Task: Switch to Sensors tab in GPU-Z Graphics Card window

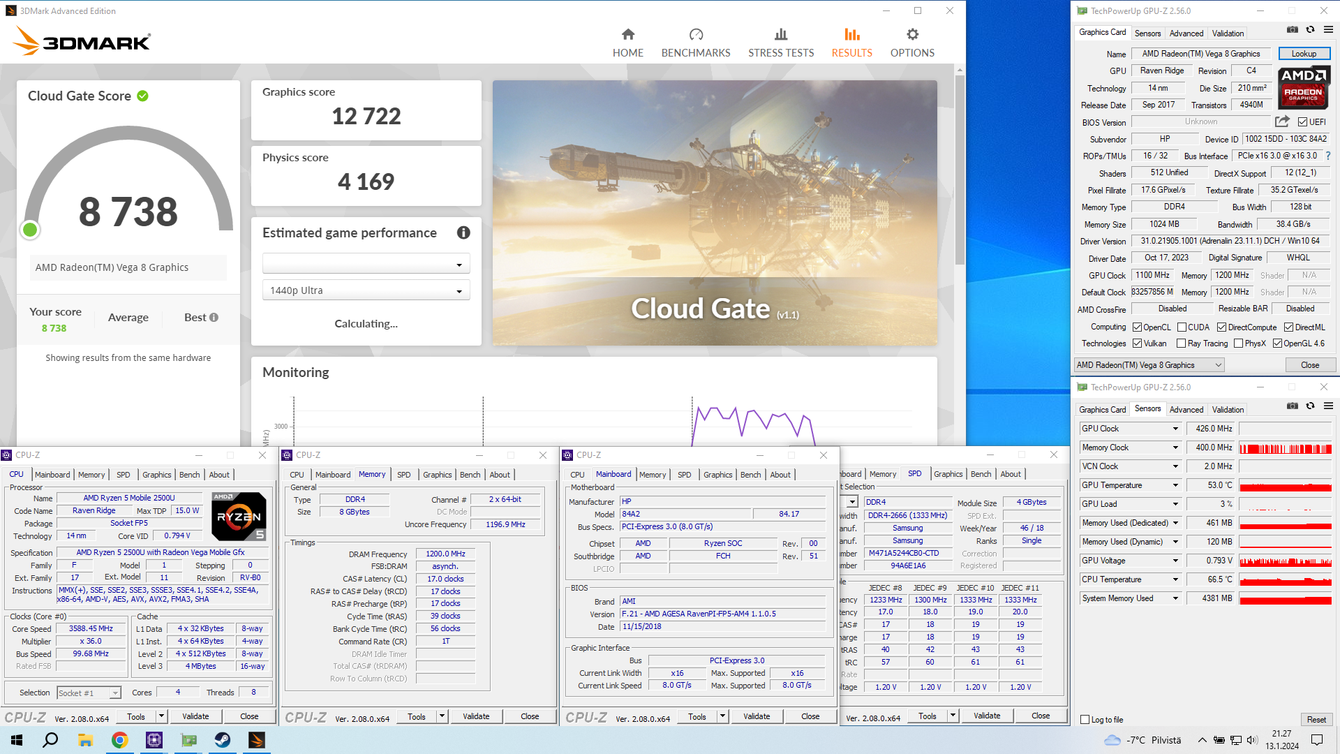Action: [1147, 33]
